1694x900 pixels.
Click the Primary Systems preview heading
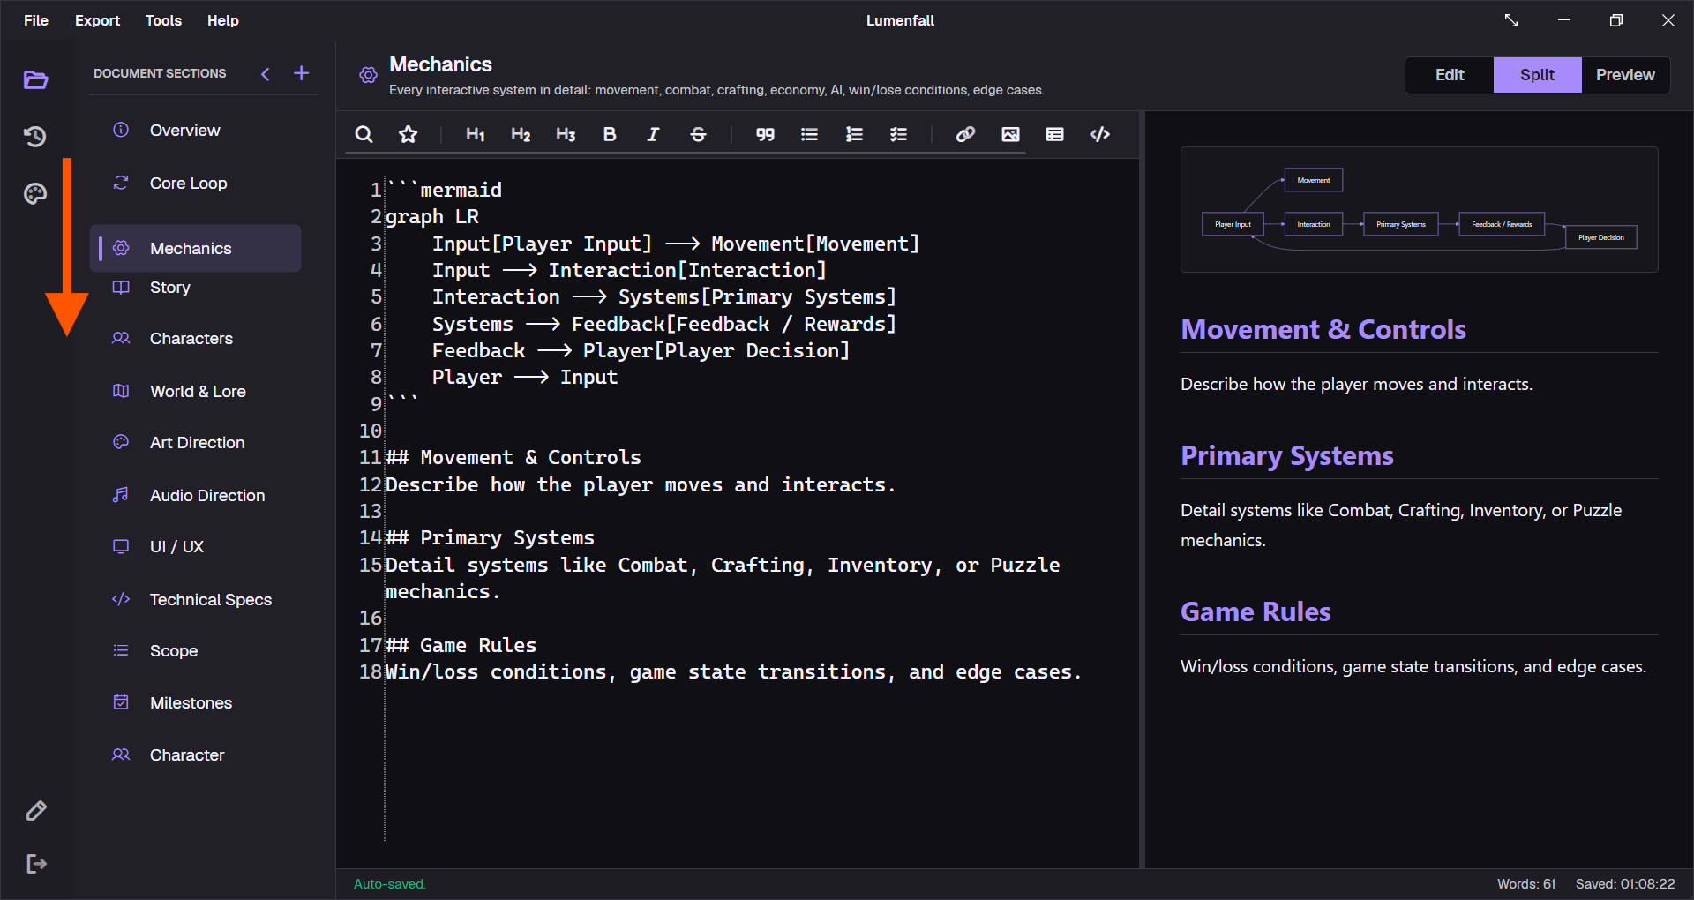(1287, 456)
